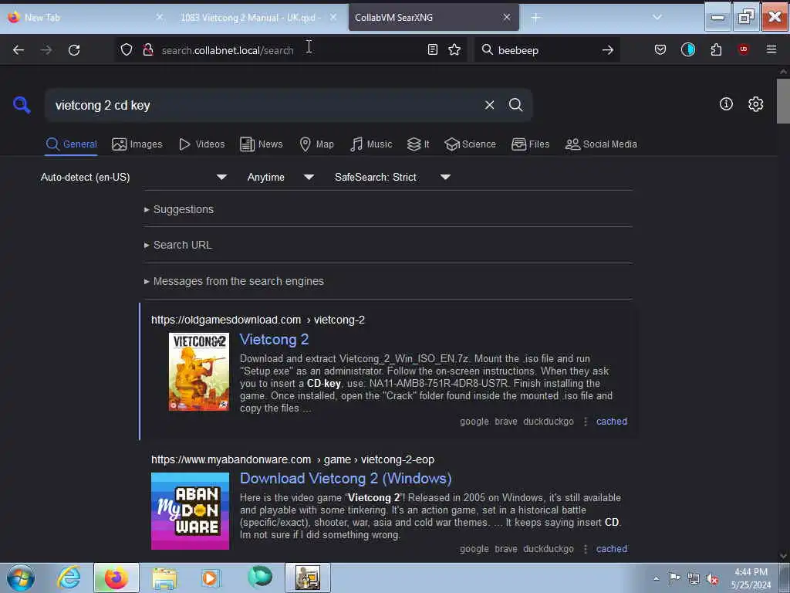
Task: Select the Files search category
Action: tap(530, 144)
